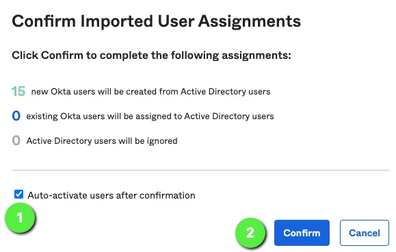
Task: Click the green step 1 marker
Action: click(x=20, y=218)
